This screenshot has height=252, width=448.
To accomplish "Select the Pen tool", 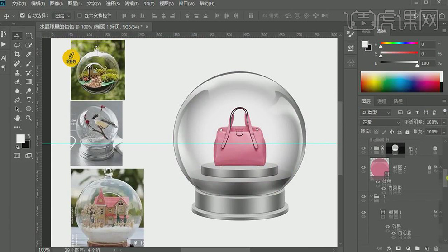I will (x=17, y=100).
